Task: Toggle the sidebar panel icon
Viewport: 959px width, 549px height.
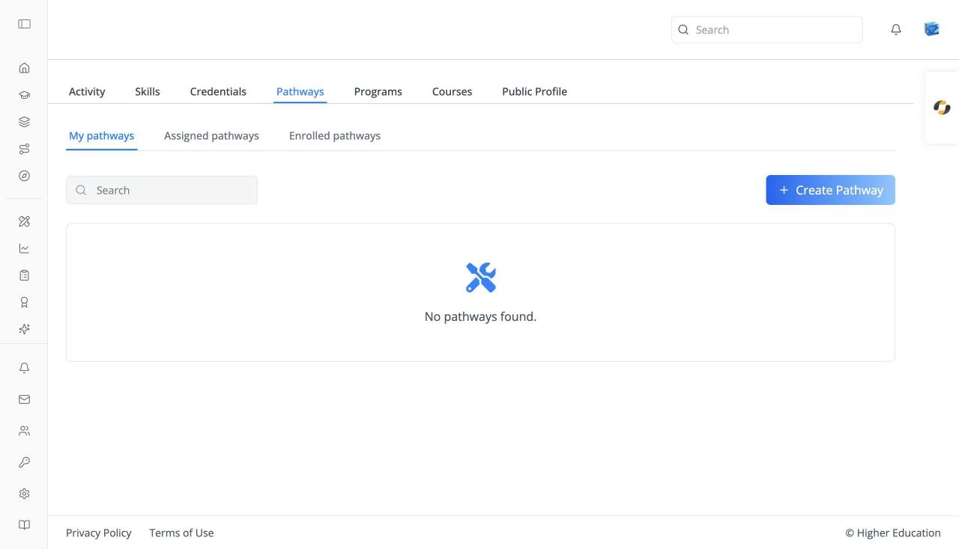Action: (24, 24)
